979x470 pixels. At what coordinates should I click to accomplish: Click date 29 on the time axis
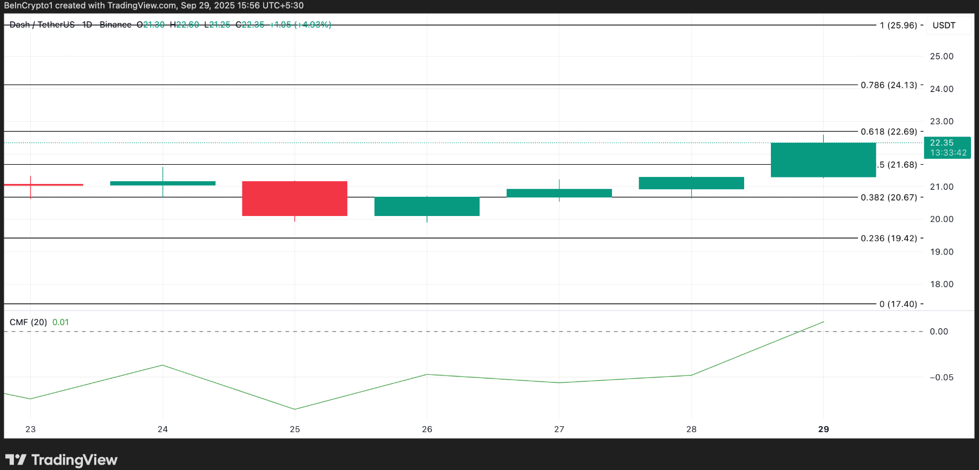[824, 429]
